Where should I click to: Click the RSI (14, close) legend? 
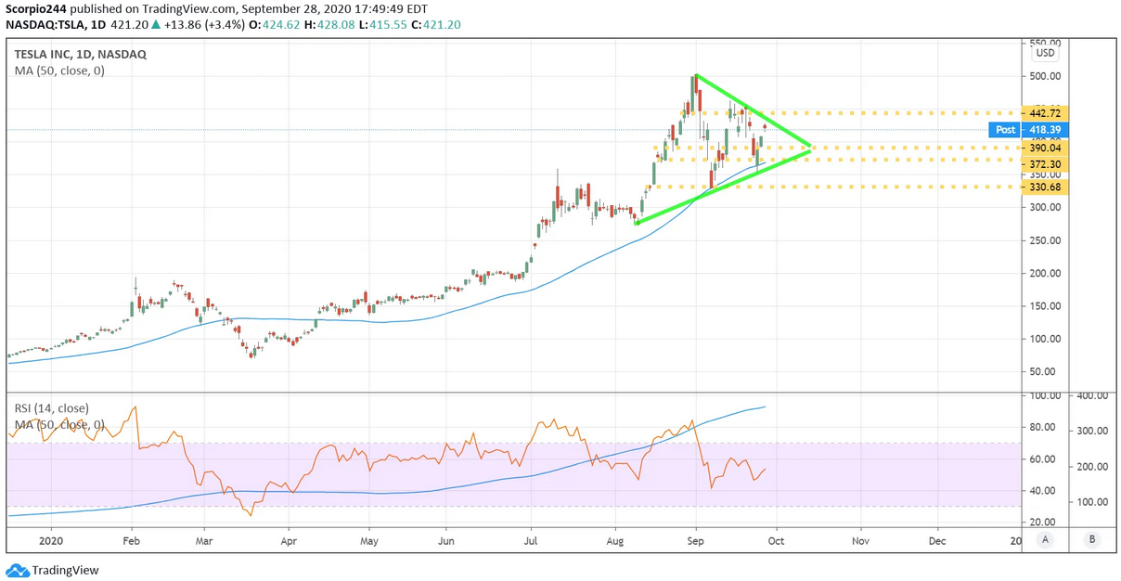pos(53,407)
